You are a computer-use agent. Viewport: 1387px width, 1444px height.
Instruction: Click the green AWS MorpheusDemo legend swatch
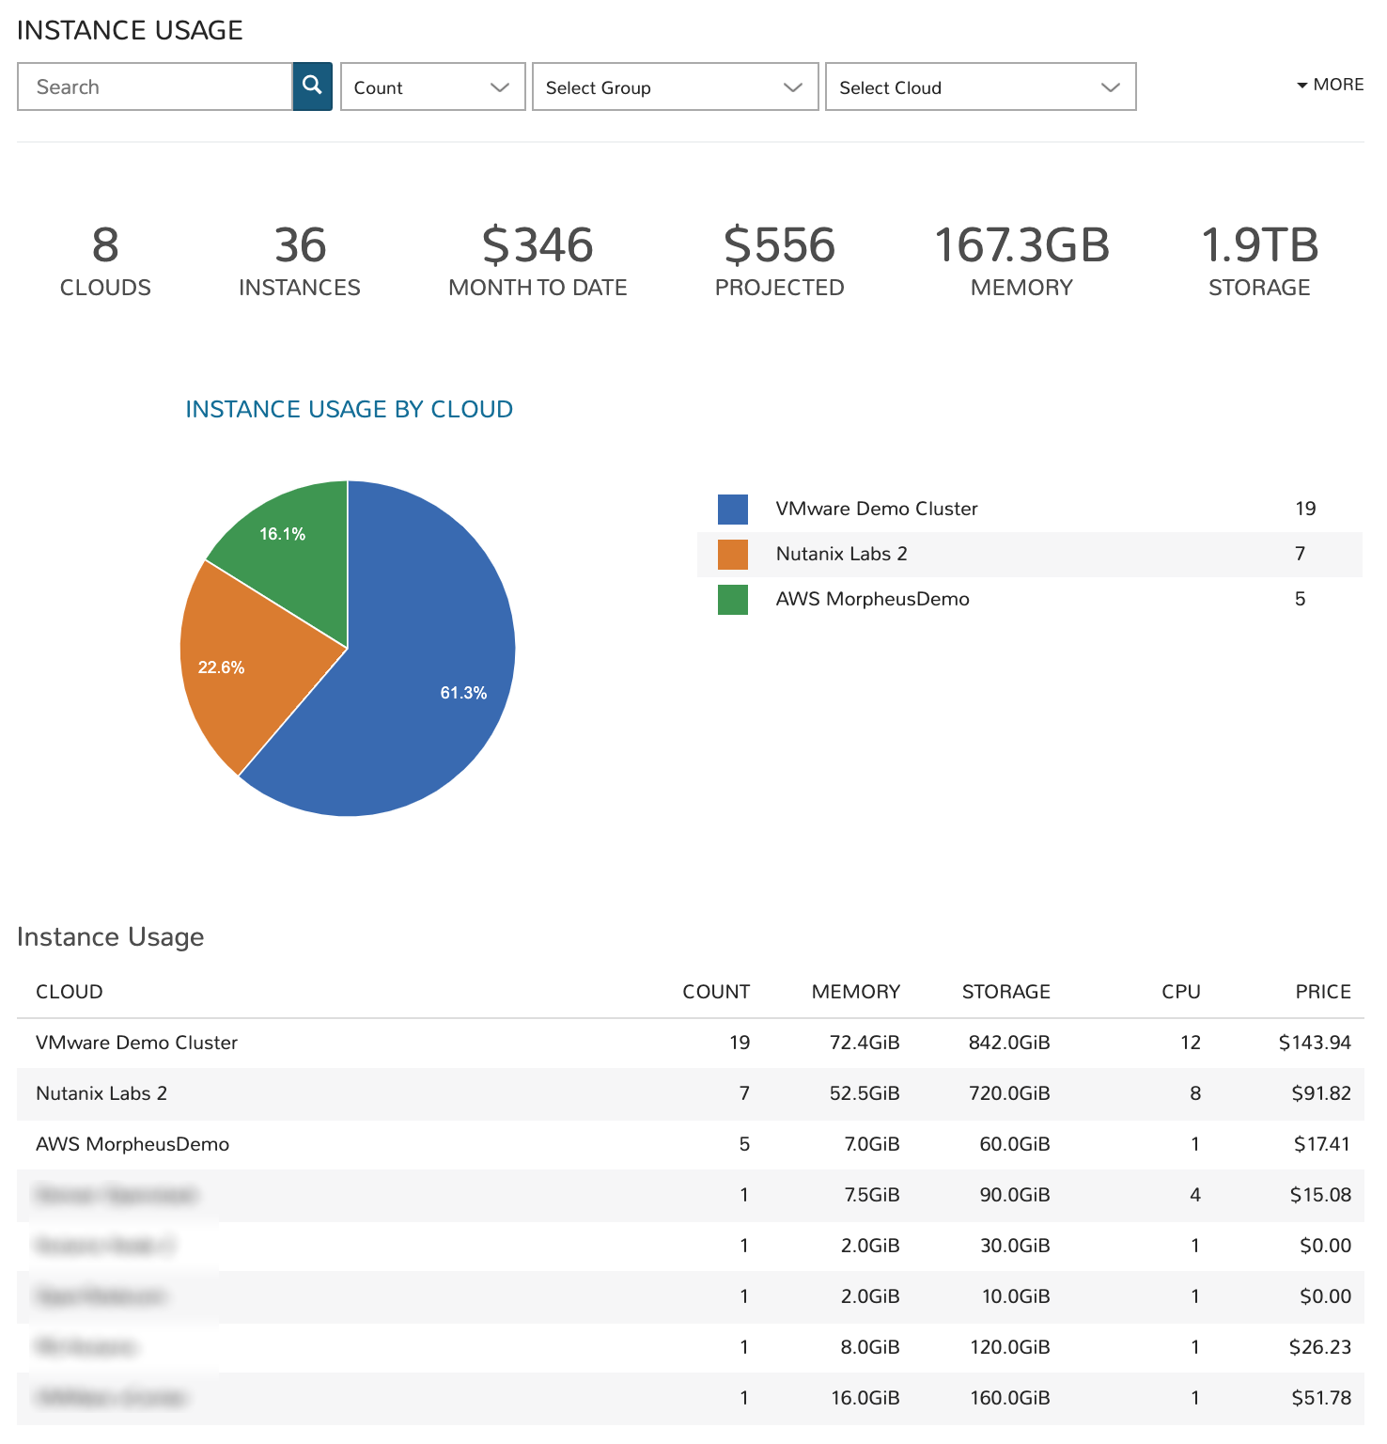click(732, 599)
